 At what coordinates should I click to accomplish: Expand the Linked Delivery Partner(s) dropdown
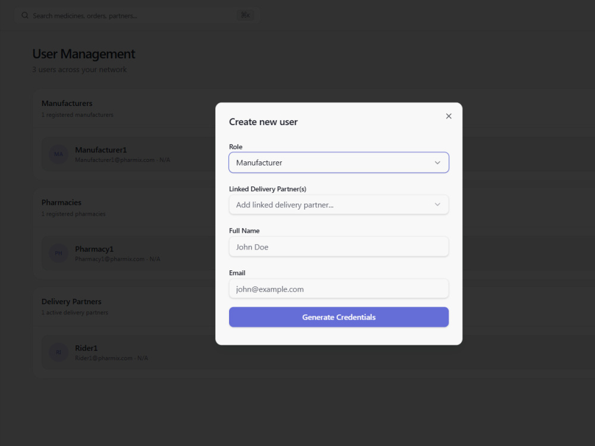click(x=339, y=205)
